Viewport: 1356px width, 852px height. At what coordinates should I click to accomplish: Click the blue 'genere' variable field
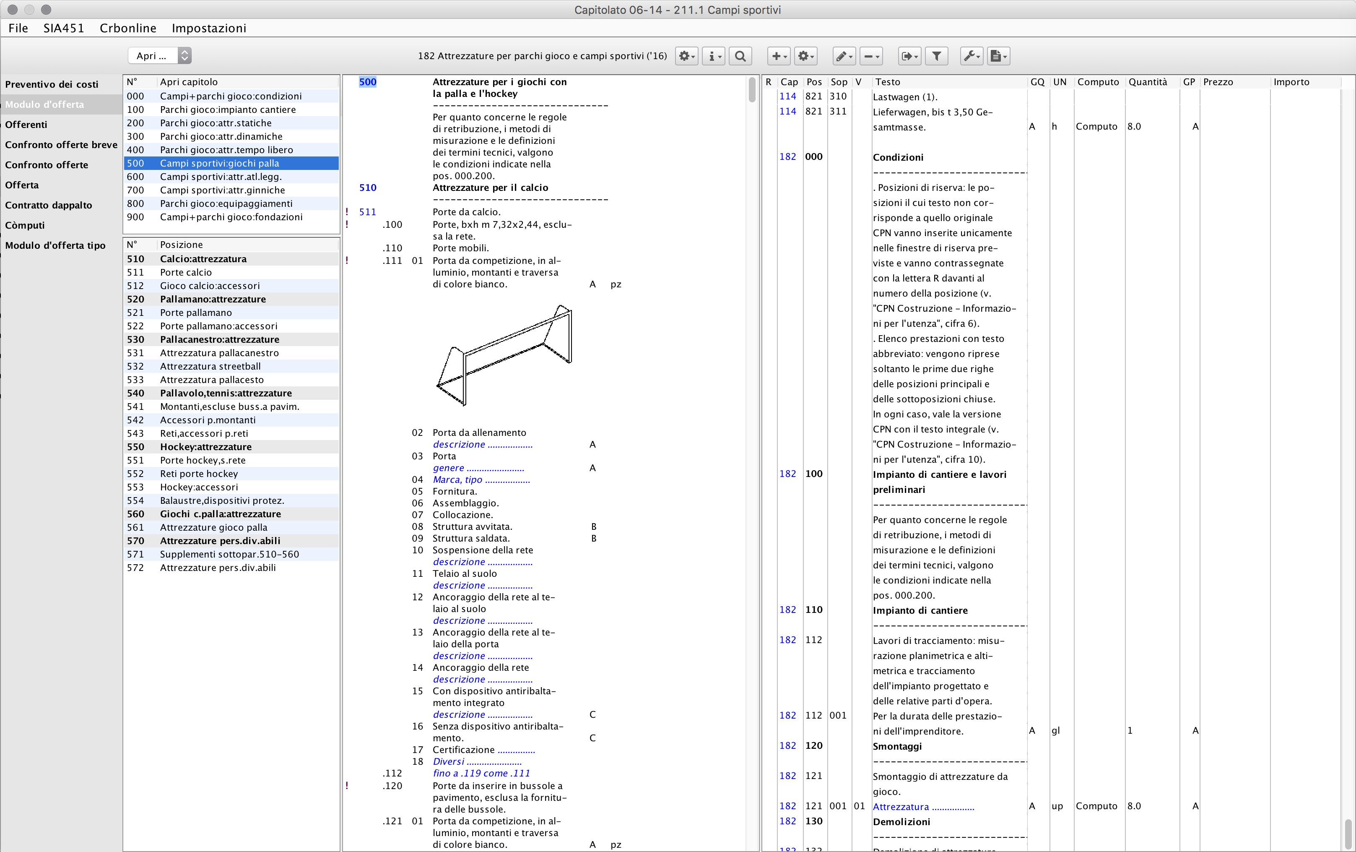[x=479, y=468]
